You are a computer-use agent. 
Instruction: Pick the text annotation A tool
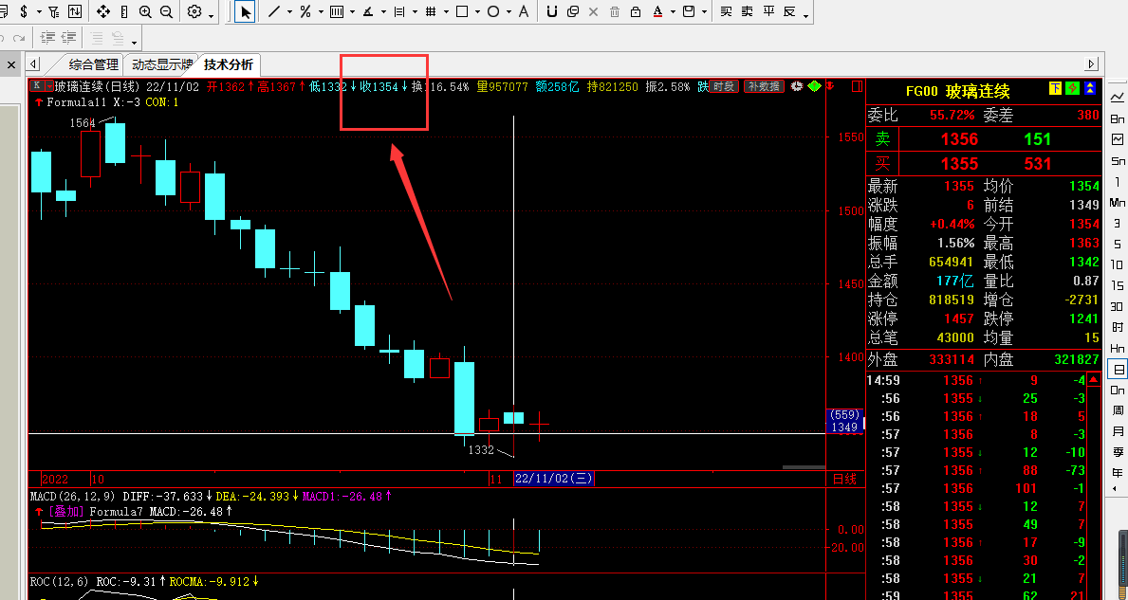tap(523, 11)
